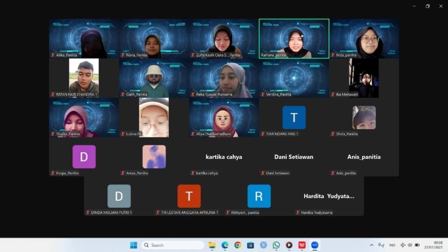Click the muted mic icon beside kartika cahya
448x252 pixels.
(192, 173)
